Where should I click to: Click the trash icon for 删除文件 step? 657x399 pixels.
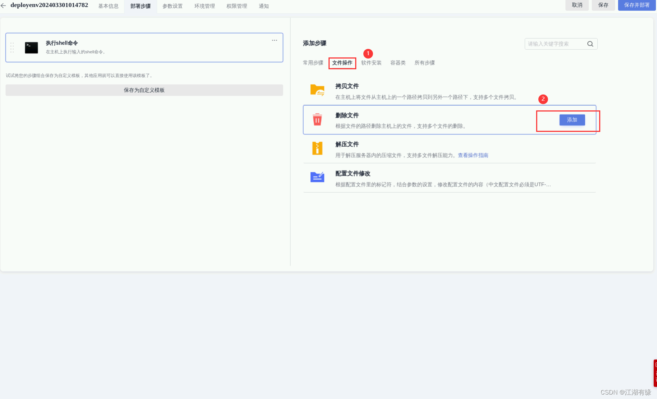point(317,119)
